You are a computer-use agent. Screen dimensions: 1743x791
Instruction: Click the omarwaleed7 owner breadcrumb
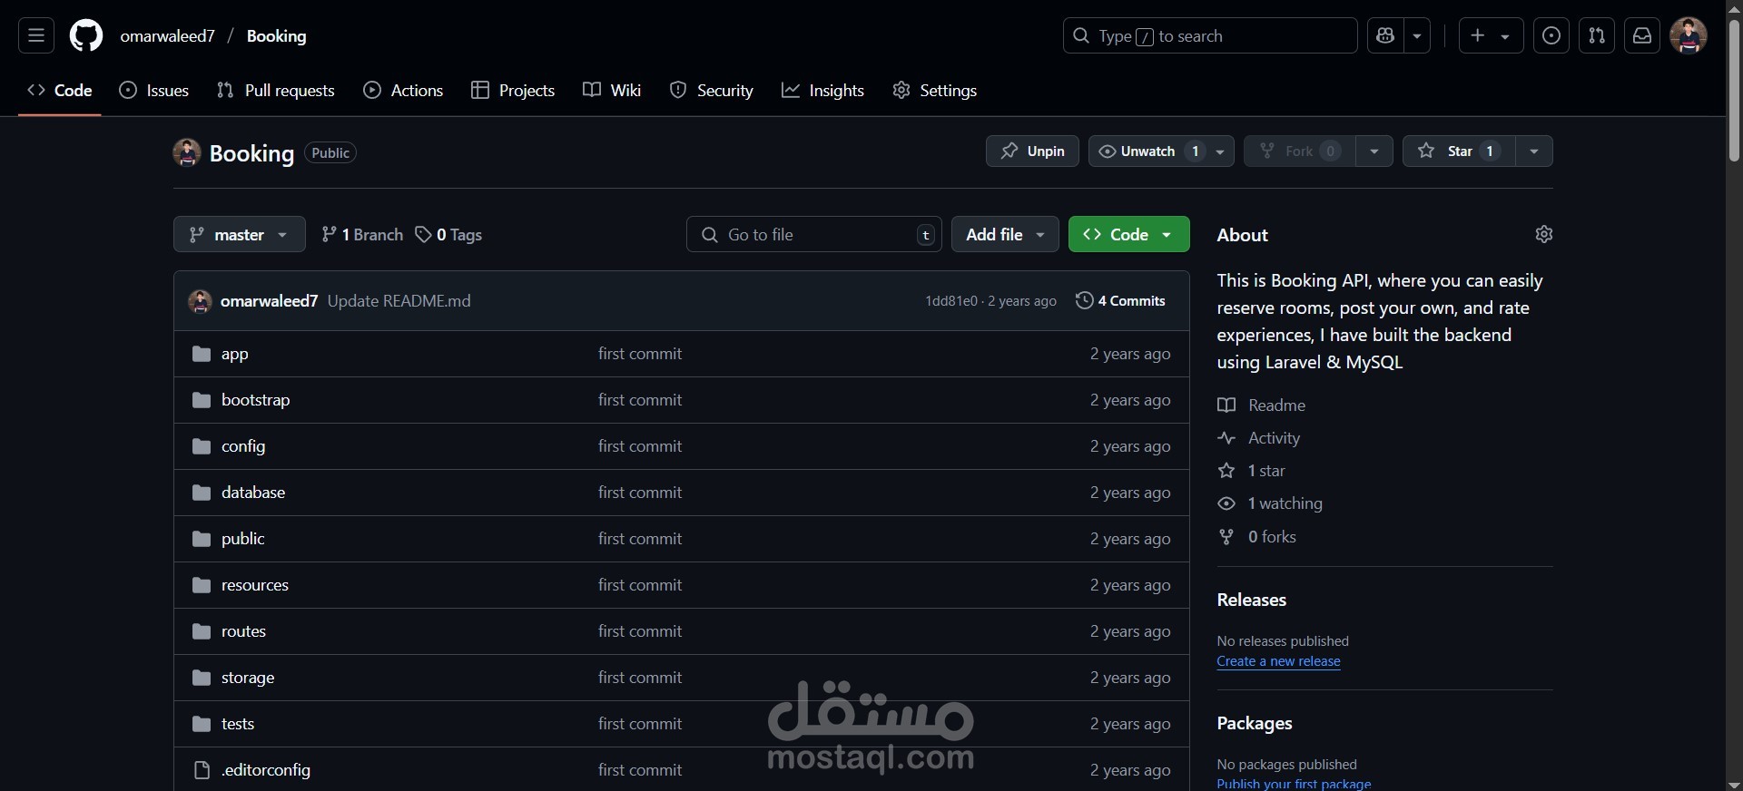pyautogui.click(x=167, y=35)
